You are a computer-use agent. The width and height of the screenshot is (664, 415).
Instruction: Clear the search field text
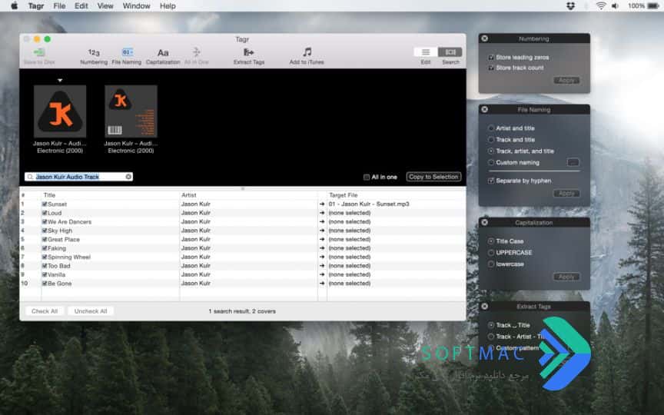[x=128, y=177]
